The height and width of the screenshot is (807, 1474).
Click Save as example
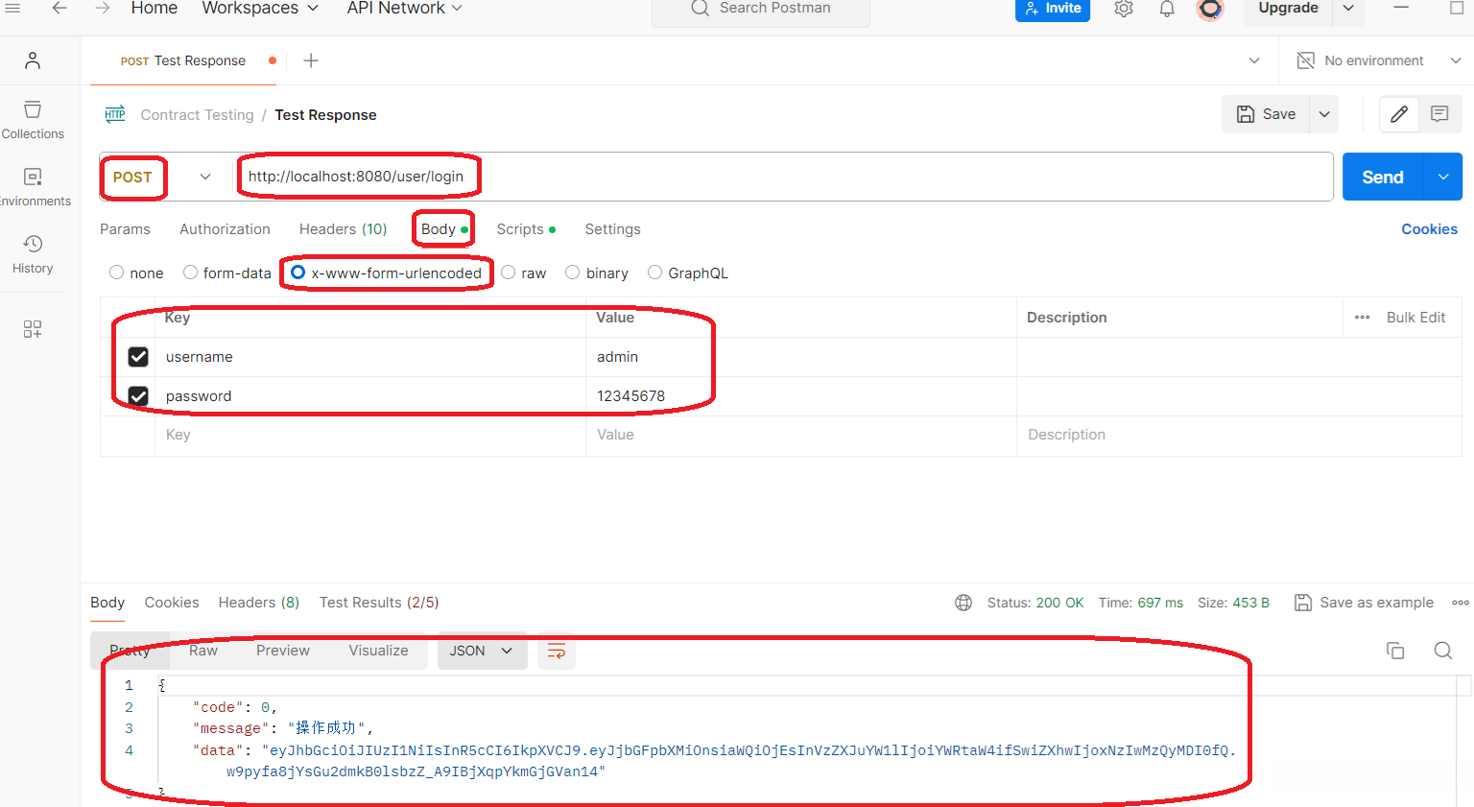[x=1365, y=603]
